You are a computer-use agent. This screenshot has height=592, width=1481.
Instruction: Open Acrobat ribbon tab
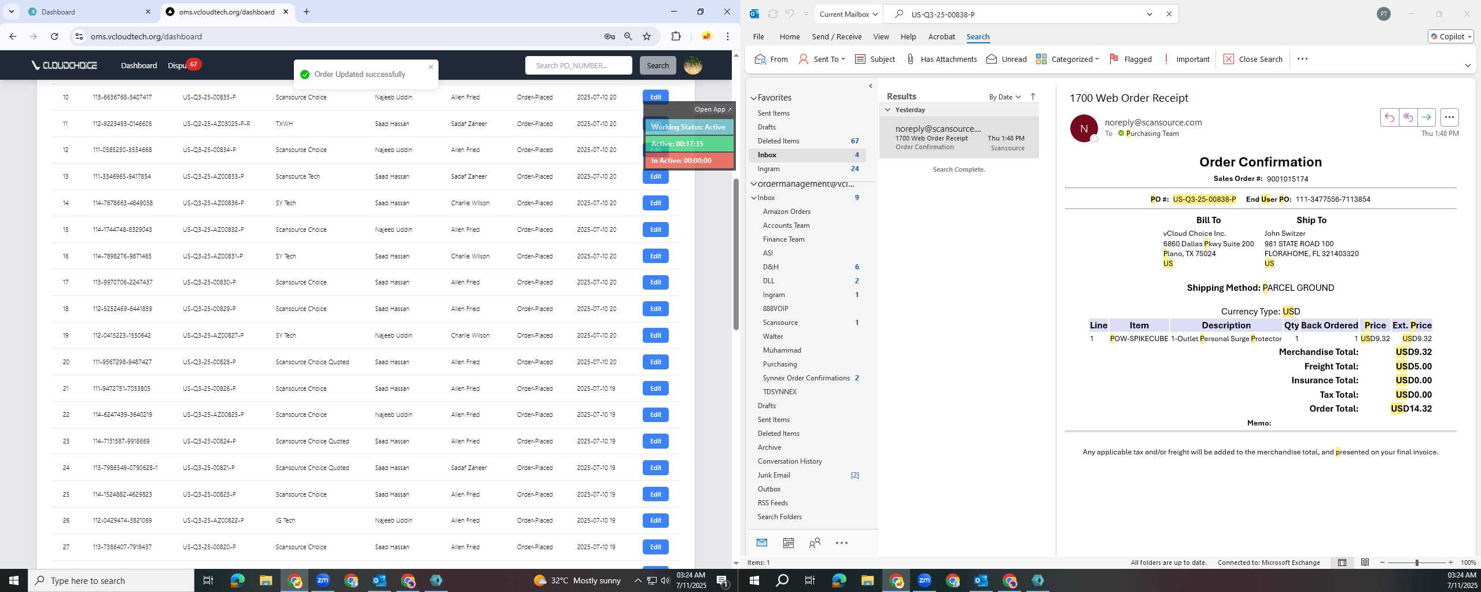pyautogui.click(x=941, y=36)
